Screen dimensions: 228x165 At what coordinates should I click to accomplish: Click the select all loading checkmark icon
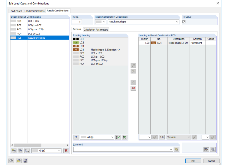click(118, 137)
